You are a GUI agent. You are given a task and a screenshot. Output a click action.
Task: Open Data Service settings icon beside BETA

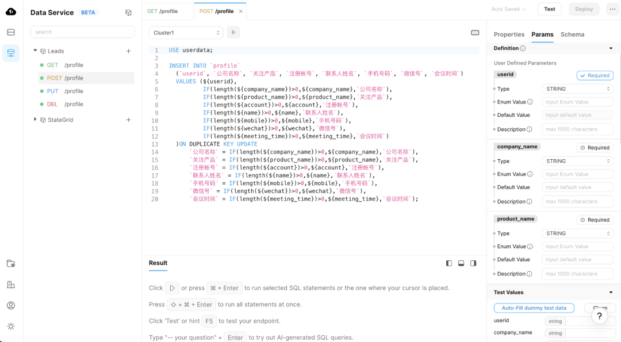[x=128, y=13]
